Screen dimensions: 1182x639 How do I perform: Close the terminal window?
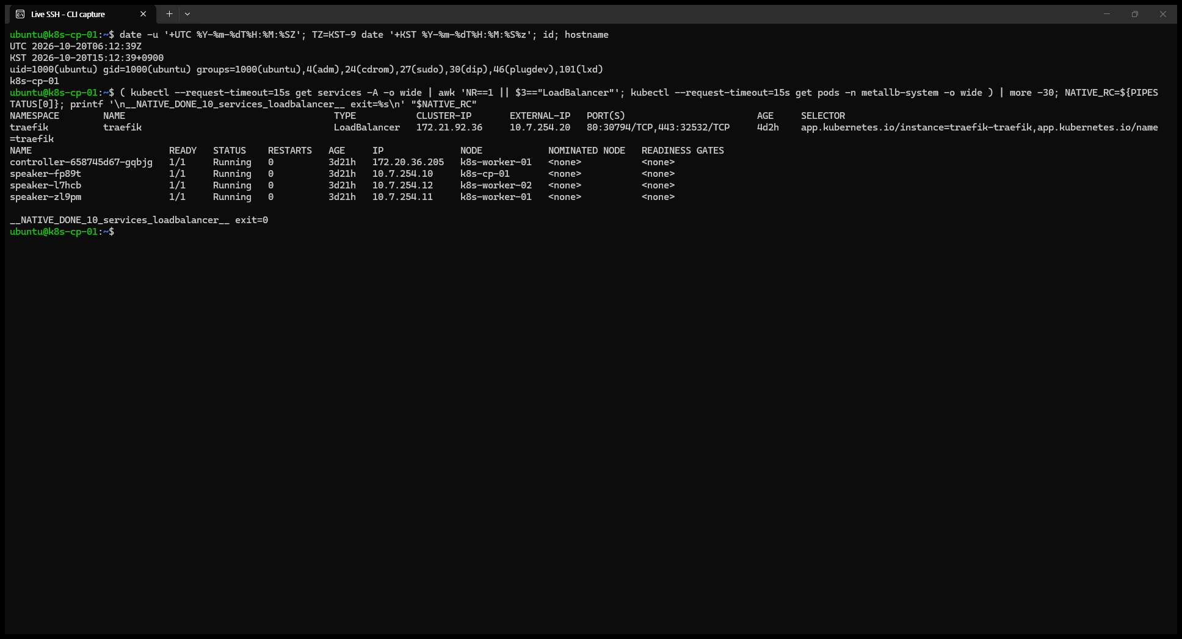tap(1163, 14)
